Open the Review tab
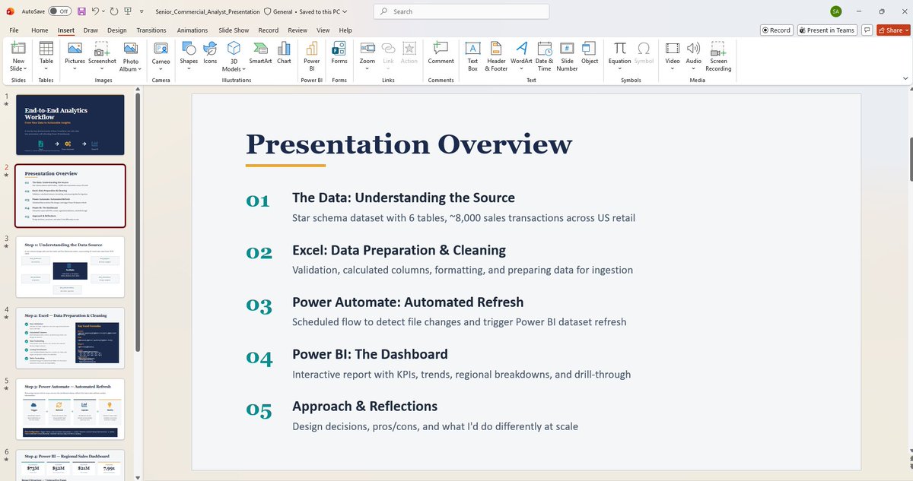The width and height of the screenshot is (913, 481). [x=297, y=30]
